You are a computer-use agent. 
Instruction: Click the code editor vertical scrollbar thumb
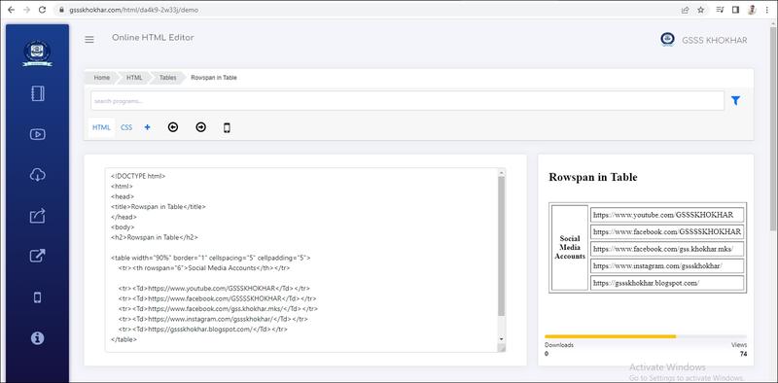point(501,246)
